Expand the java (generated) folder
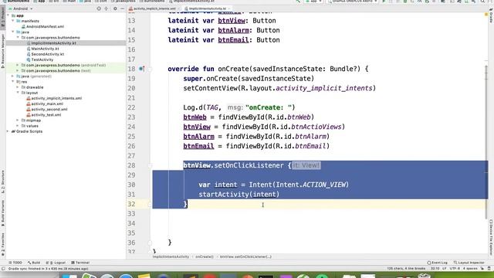The height and width of the screenshot is (278, 494). pos(13,76)
